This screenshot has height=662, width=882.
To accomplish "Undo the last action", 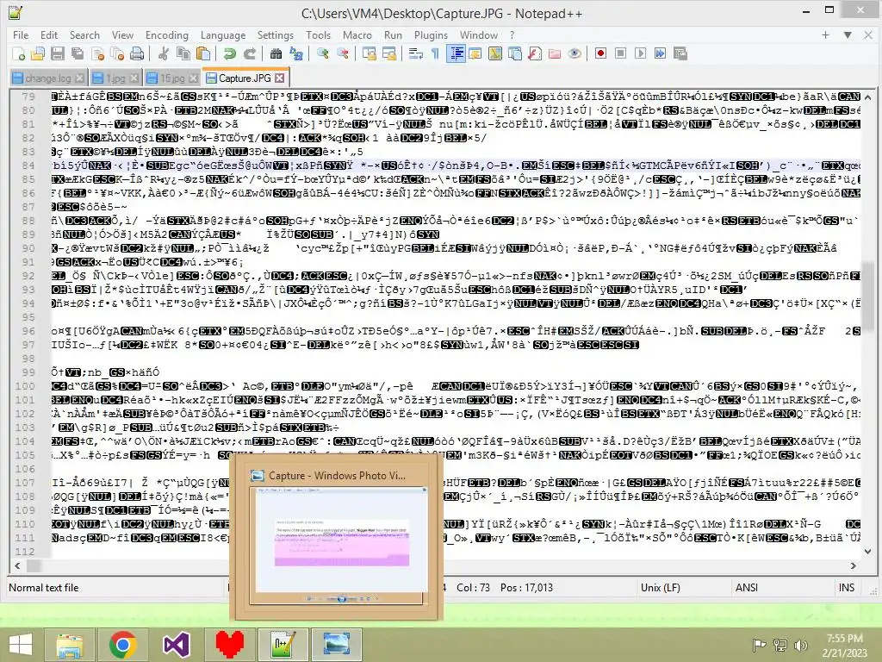I will 229,54.
